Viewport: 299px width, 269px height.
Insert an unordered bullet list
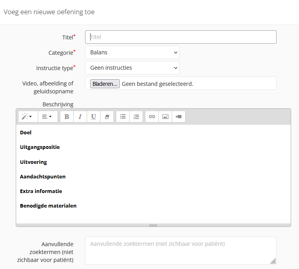(x=123, y=117)
